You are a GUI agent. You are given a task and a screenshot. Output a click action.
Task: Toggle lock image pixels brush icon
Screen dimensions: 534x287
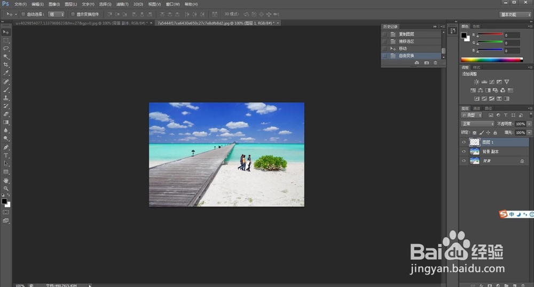tap(481, 133)
